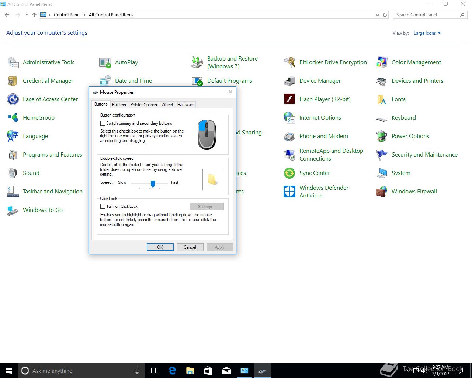Screen dimensions: 472x378
Task: Open Internet Options icon
Action: (x=289, y=118)
